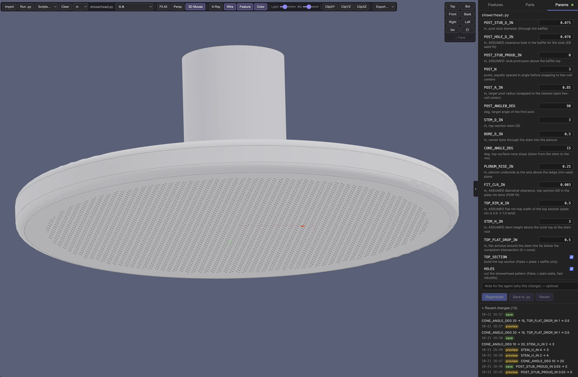
Task: Switch to Bot view
Action: 467,6
